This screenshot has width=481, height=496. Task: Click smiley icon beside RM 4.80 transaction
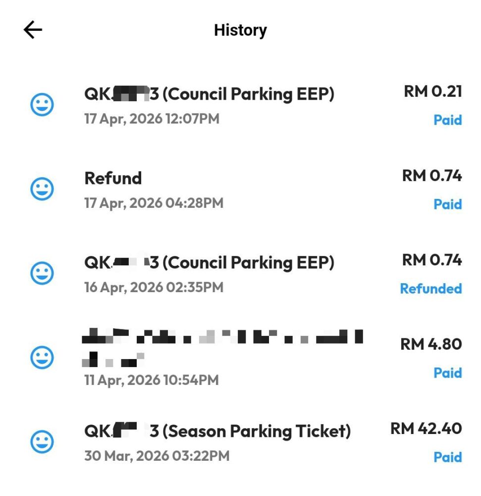tap(43, 358)
